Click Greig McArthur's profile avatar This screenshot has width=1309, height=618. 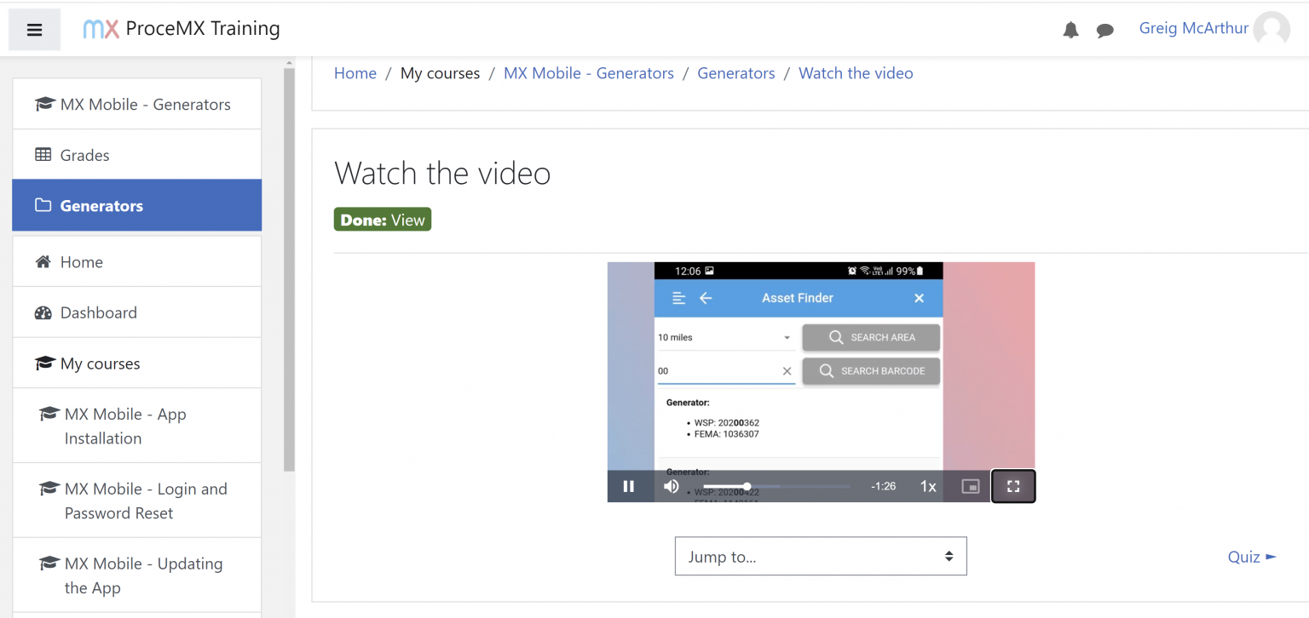coord(1272,30)
